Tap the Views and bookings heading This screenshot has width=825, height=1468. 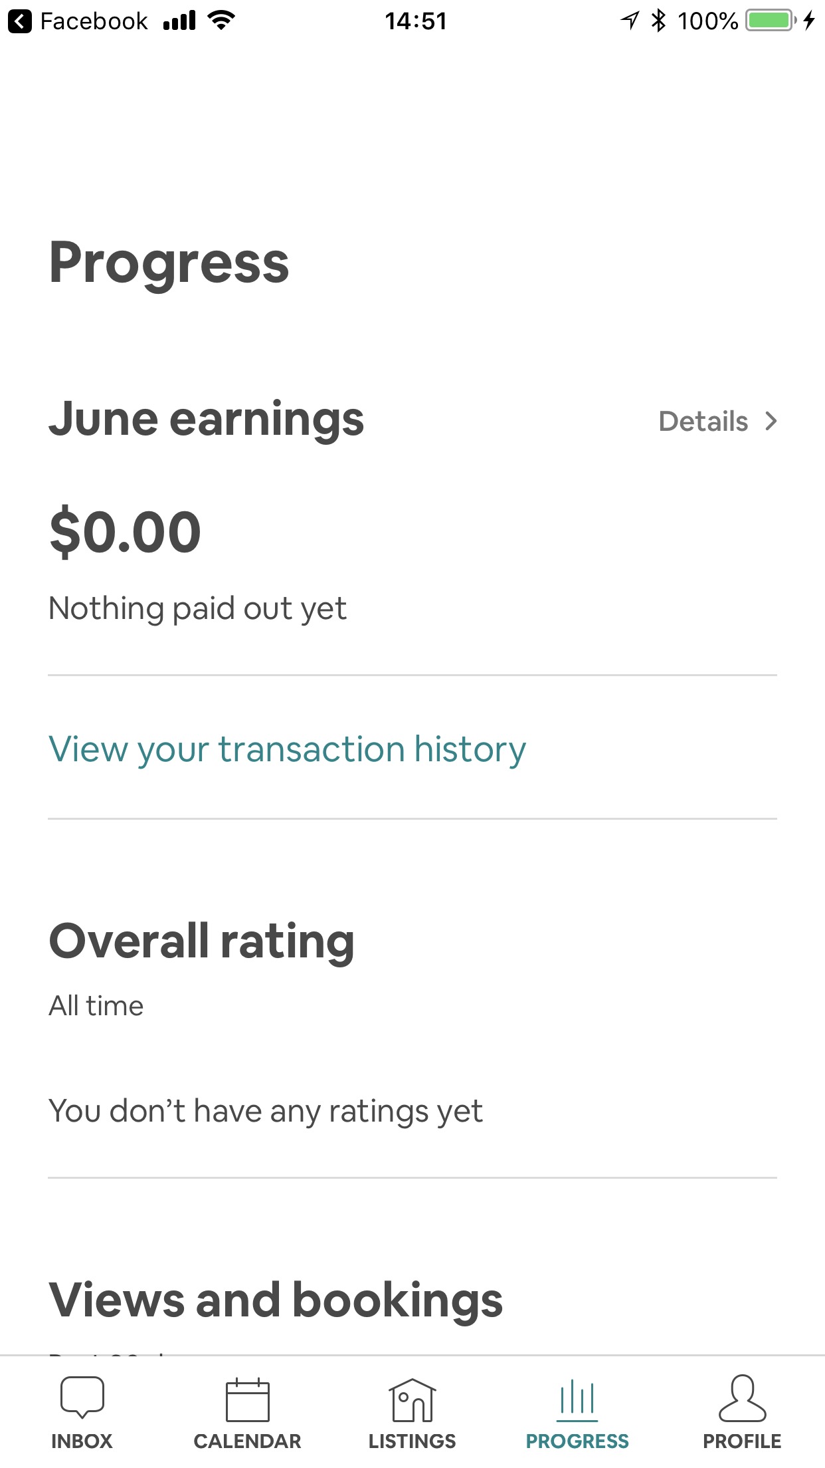point(276,1300)
